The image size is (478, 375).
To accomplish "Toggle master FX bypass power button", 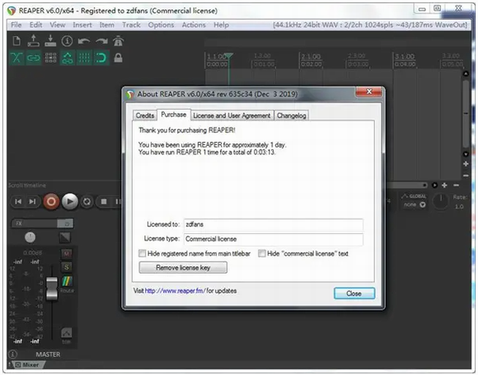I will 65,223.
